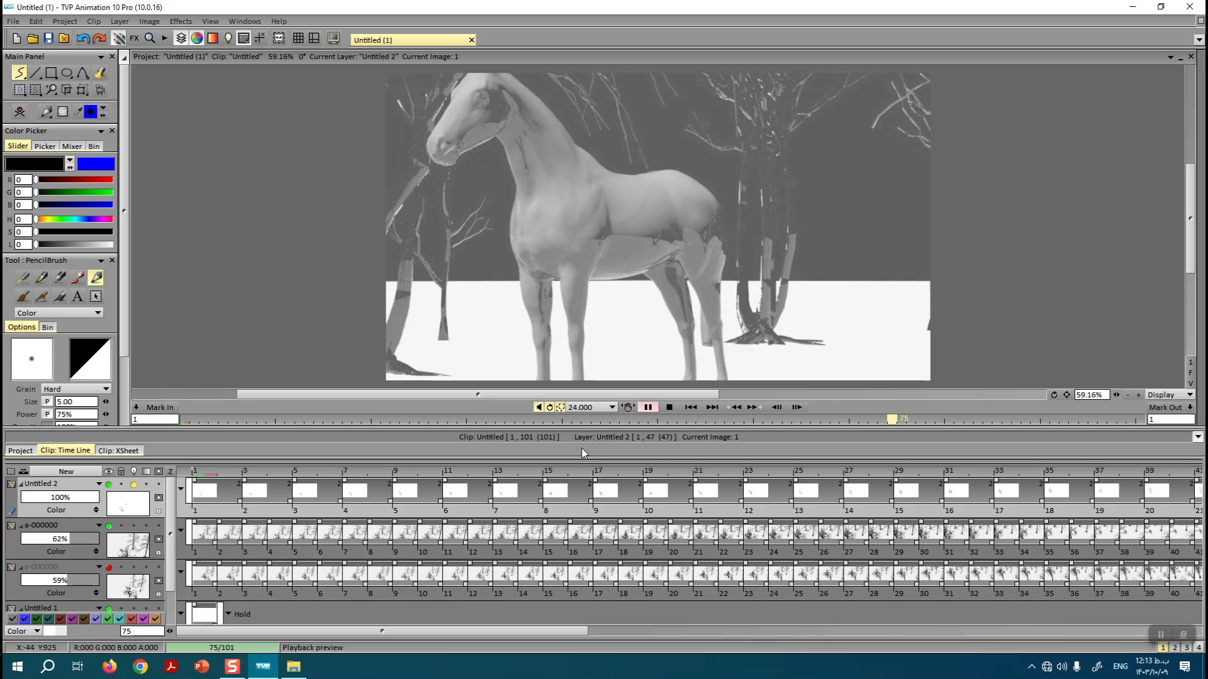Open the layers panel stack icon
This screenshot has height=679, width=1208.
[x=181, y=38]
